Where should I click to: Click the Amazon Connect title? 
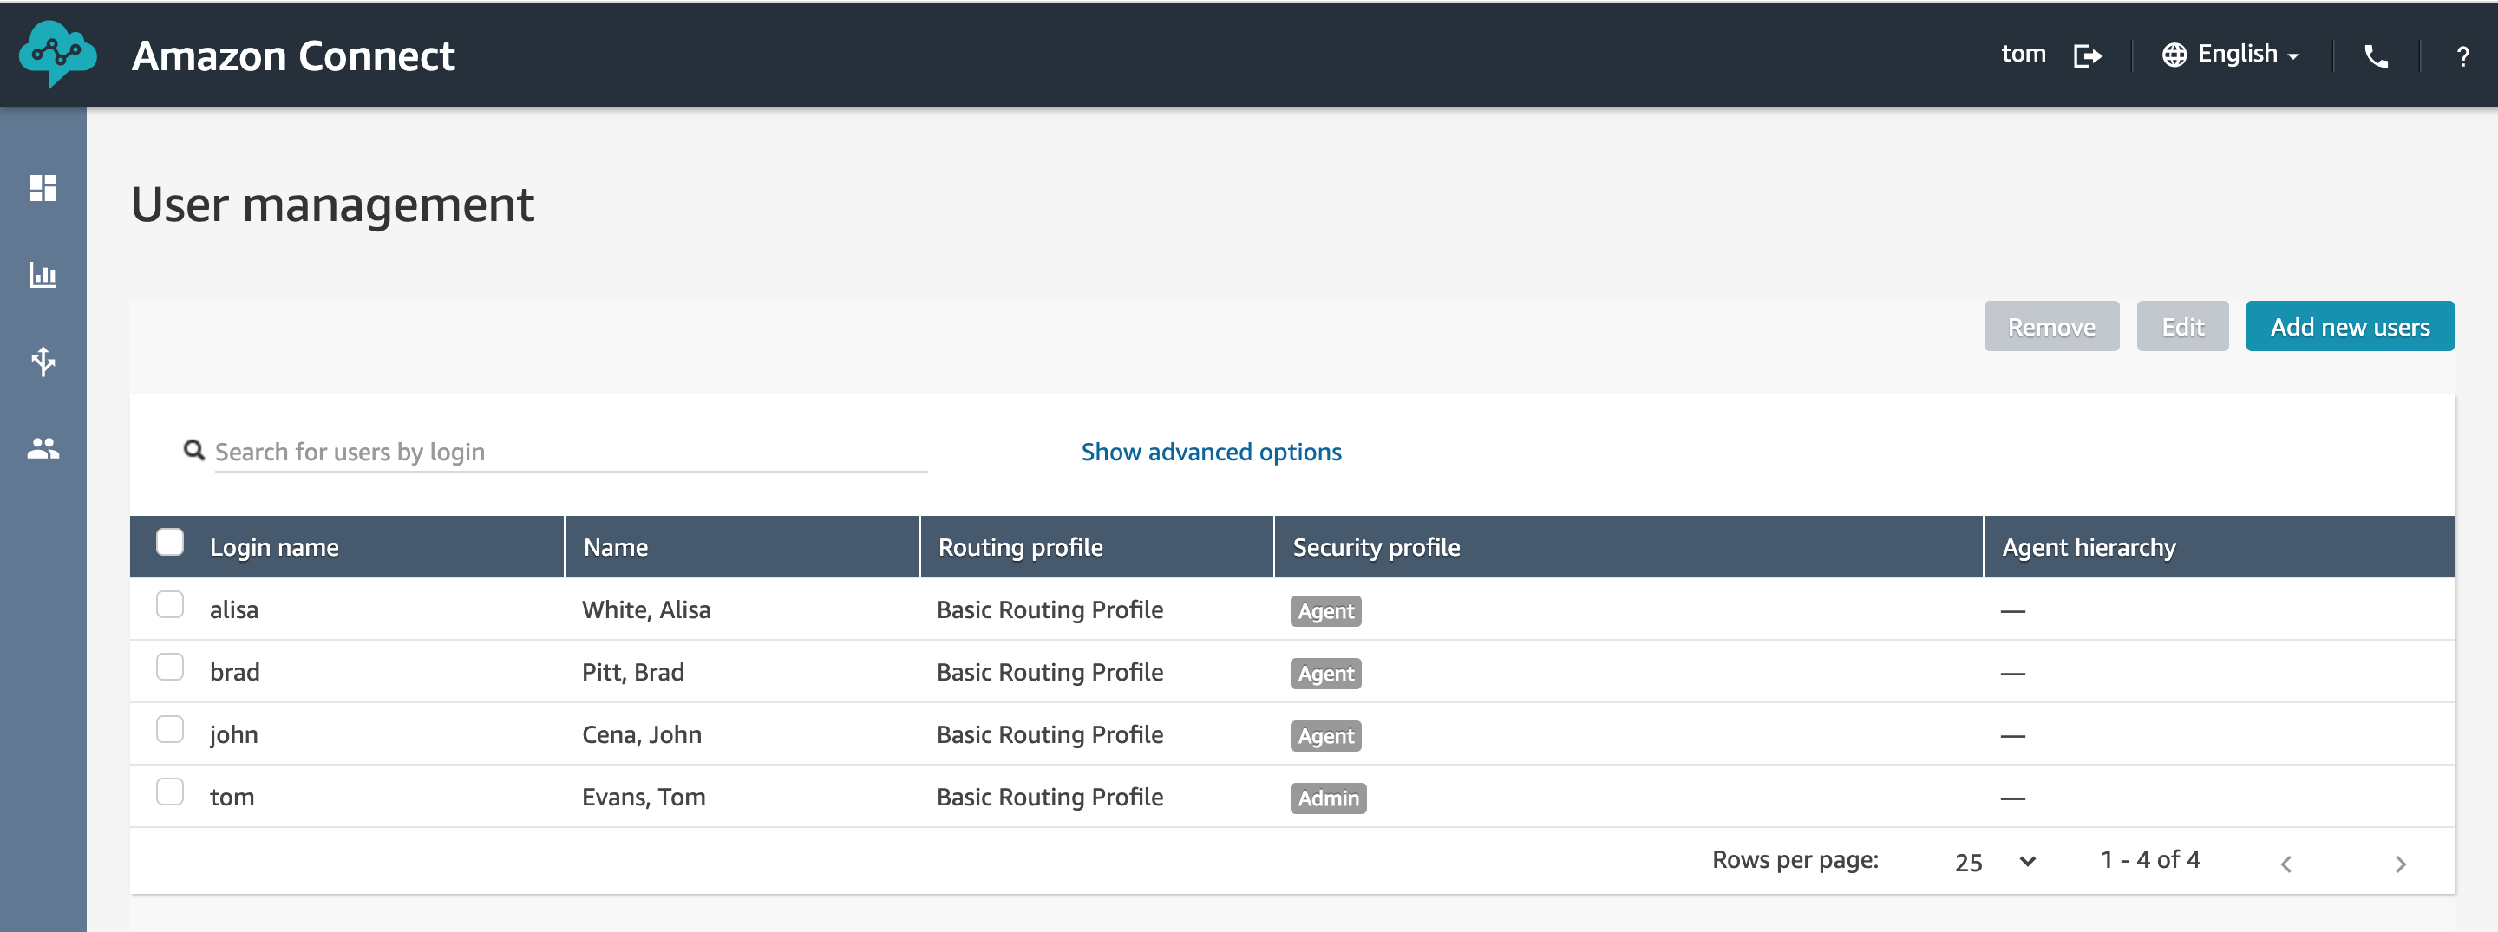(x=293, y=56)
